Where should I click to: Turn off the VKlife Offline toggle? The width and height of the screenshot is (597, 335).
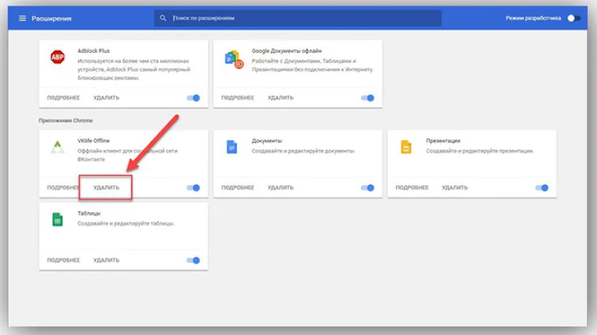pyautogui.click(x=194, y=188)
